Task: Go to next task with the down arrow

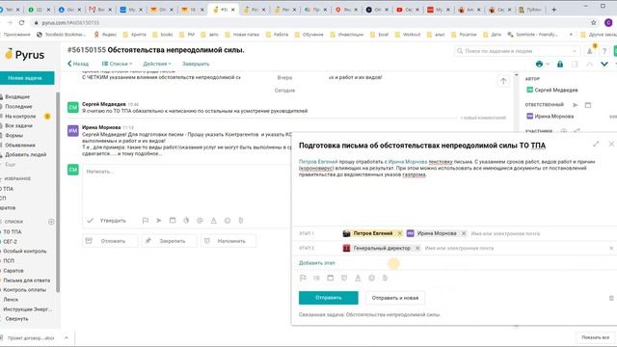Action: pyautogui.click(x=604, y=64)
